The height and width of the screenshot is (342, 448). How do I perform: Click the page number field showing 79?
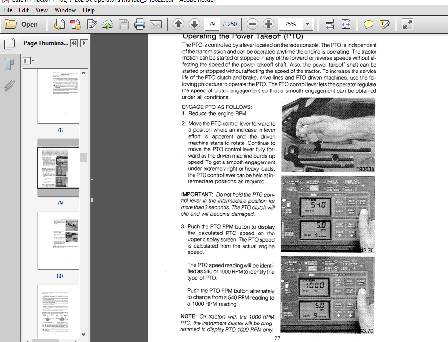(x=212, y=24)
